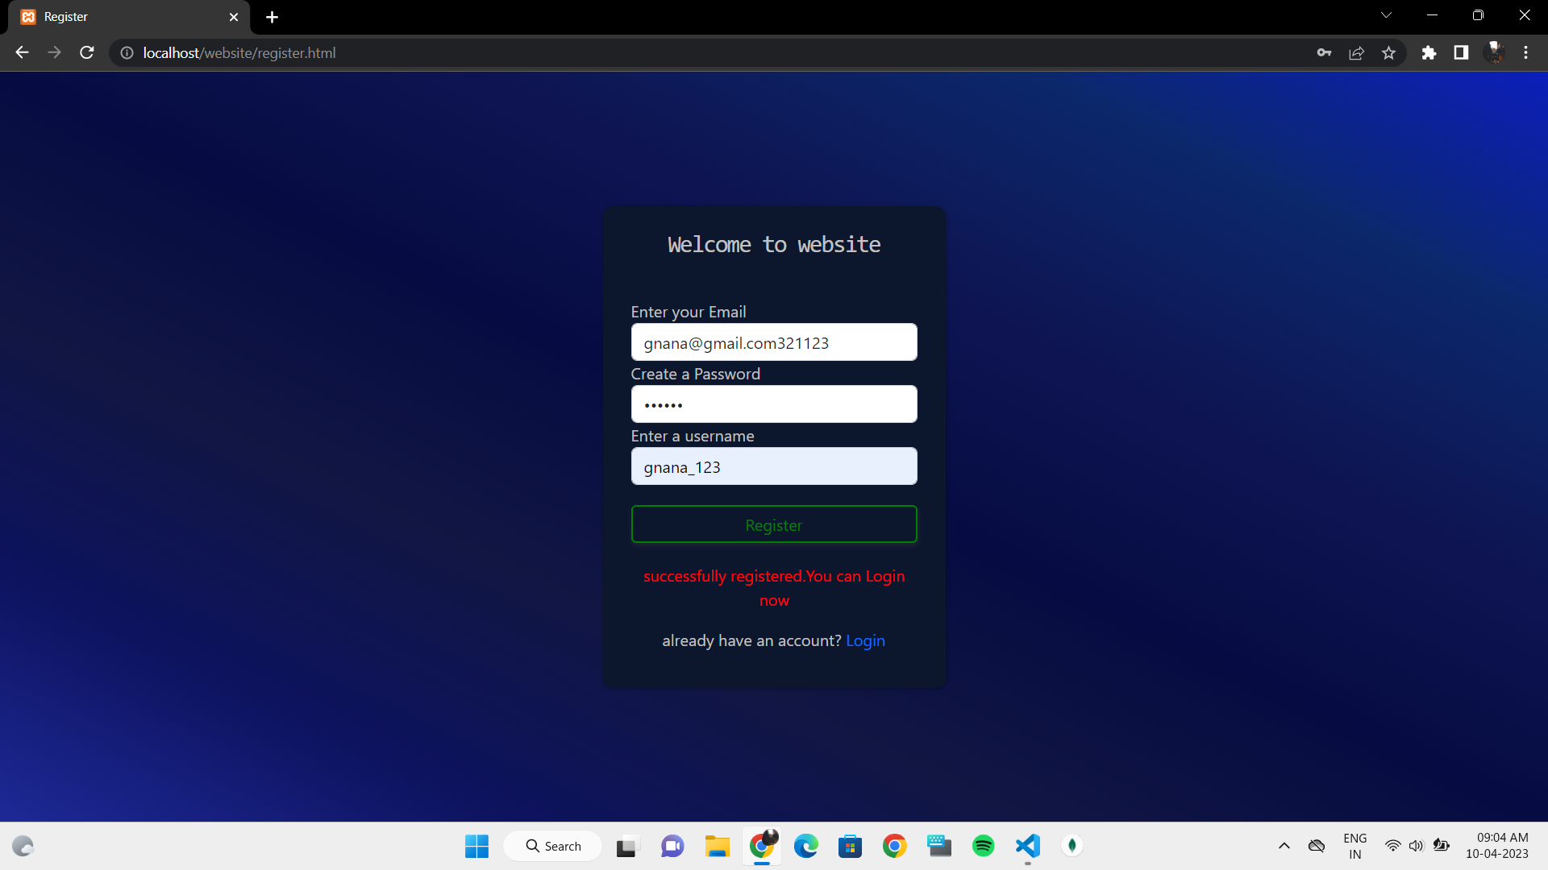Click the battery status icon
This screenshot has height=870, width=1548.
pos(1442,846)
